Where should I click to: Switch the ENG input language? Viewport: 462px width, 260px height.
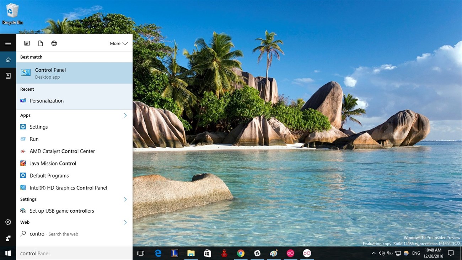pos(416,253)
